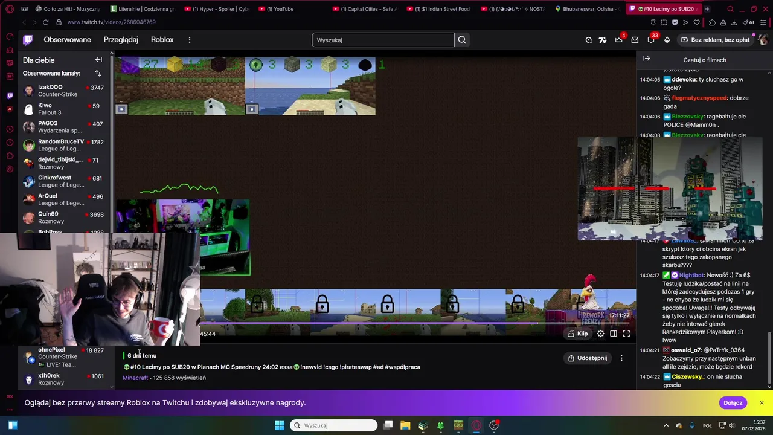Open Prime loot crown icon with badge 4

619,40
